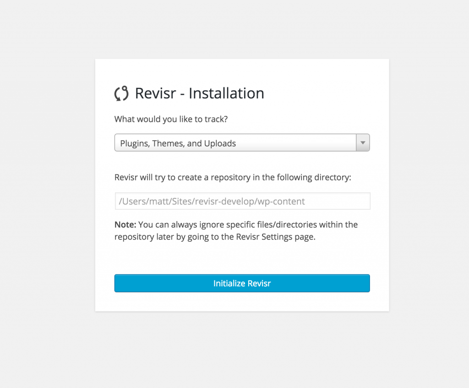The height and width of the screenshot is (388, 469).
Task: Click the Initialize Revisr button
Action: click(242, 283)
